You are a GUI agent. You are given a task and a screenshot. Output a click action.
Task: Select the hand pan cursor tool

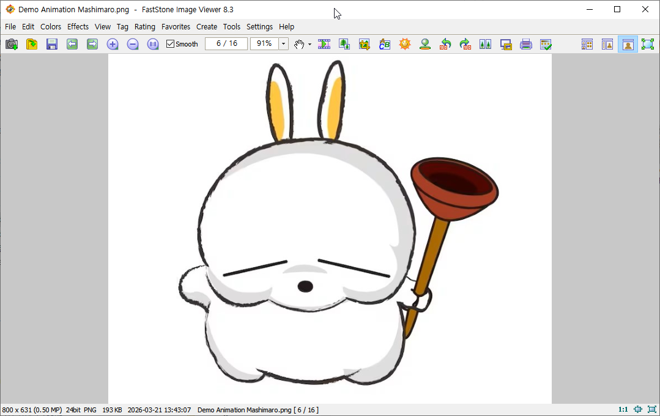(x=299, y=44)
